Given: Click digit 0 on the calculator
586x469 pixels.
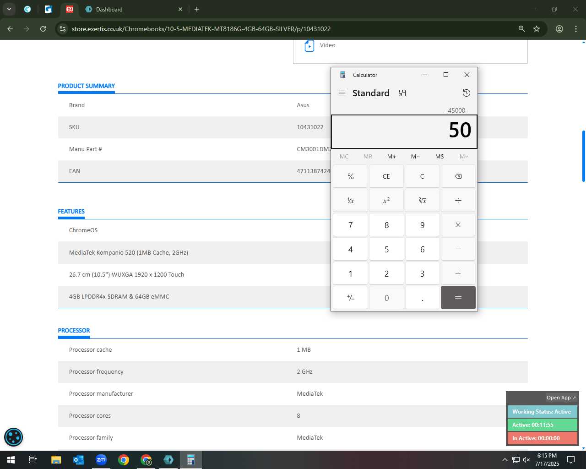Looking at the screenshot, I should pyautogui.click(x=386, y=298).
